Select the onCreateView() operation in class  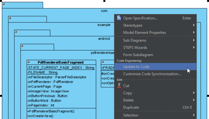click(x=40, y=116)
